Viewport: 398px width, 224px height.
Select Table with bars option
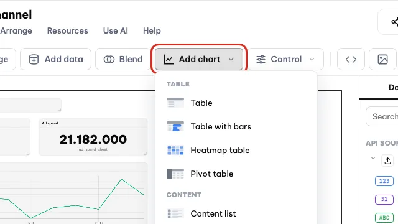click(236, 126)
